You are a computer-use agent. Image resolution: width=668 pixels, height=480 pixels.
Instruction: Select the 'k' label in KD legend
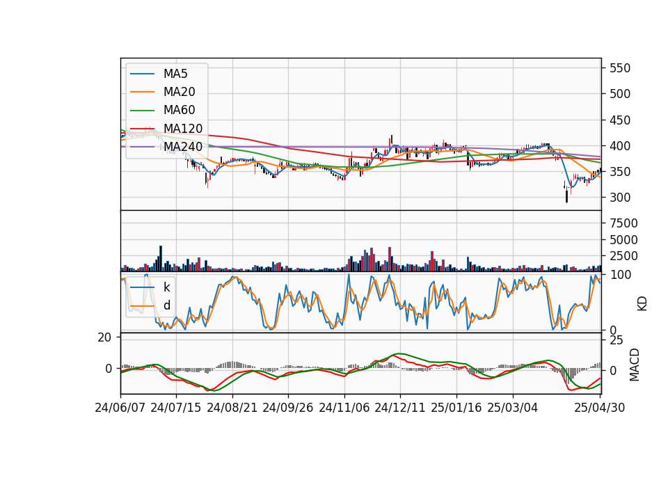(x=166, y=287)
